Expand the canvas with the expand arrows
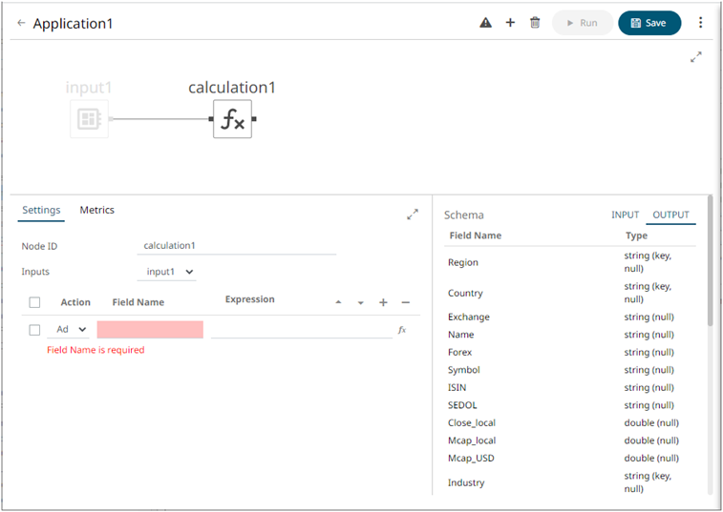The width and height of the screenshot is (723, 512). click(x=696, y=57)
